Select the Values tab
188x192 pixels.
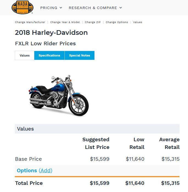pos(24,55)
